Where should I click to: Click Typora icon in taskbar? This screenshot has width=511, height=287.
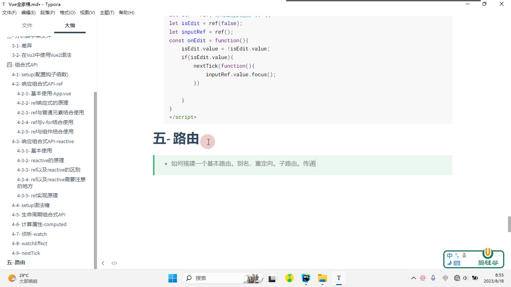click(x=339, y=278)
